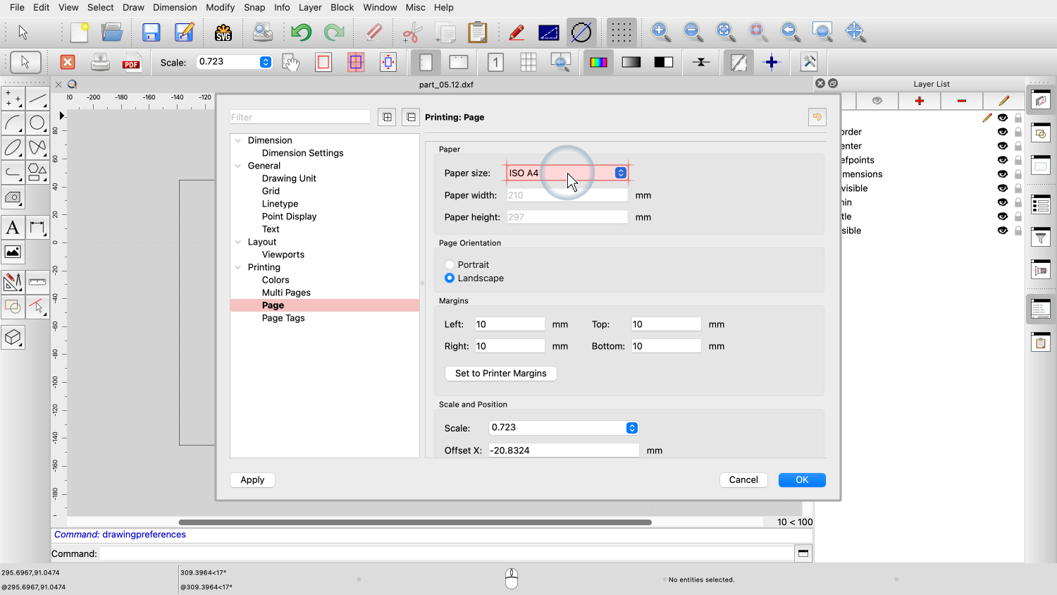Select the Text tool in left toolbar

(13, 228)
